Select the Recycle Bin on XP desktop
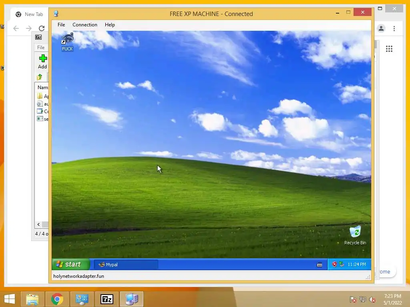Image resolution: width=410 pixels, height=307 pixels. [355, 235]
